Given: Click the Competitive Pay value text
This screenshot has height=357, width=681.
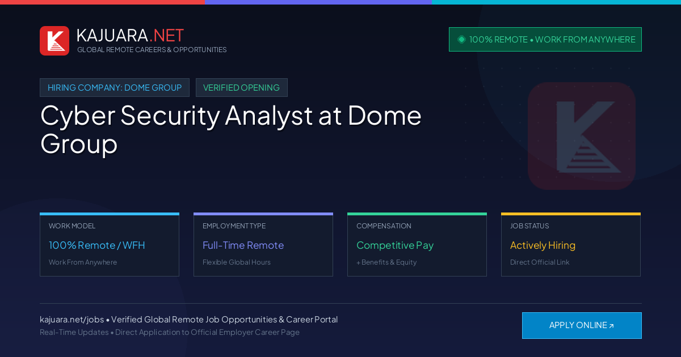Looking at the screenshot, I should 395,245.
